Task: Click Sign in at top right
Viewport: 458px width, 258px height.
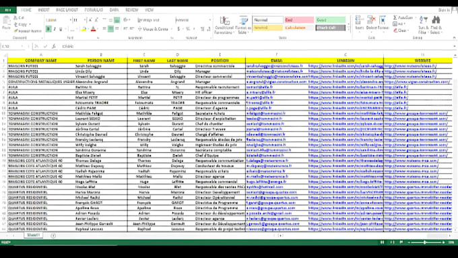Action: pos(444,10)
